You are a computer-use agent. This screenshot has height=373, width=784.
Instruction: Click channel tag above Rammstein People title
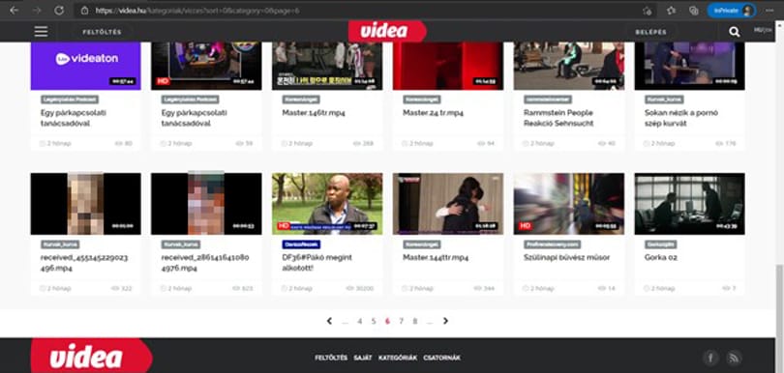[548, 100]
